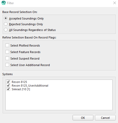The height and width of the screenshot is (123, 118).
Task: Highlight the Reson 8125_UserAdditional row name
Action: point(30,86)
